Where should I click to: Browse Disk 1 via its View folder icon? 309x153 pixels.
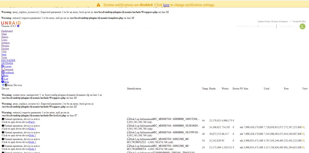pyautogui.click(x=303, y=127)
